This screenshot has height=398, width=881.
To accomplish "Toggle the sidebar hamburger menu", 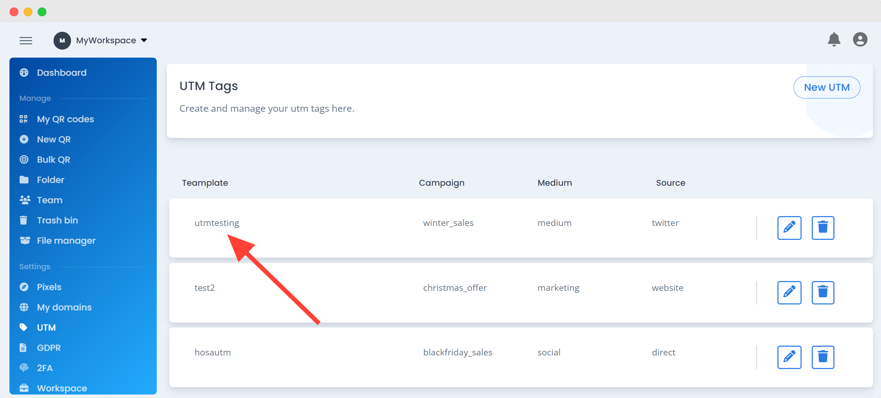I will [26, 40].
